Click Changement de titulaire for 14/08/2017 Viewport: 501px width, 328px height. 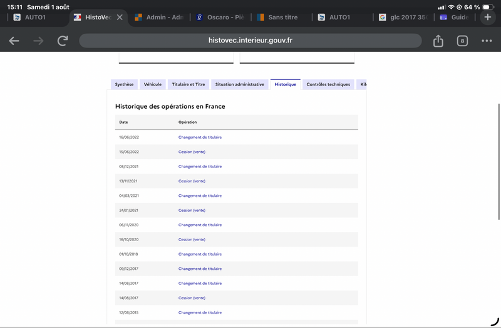[200, 284]
